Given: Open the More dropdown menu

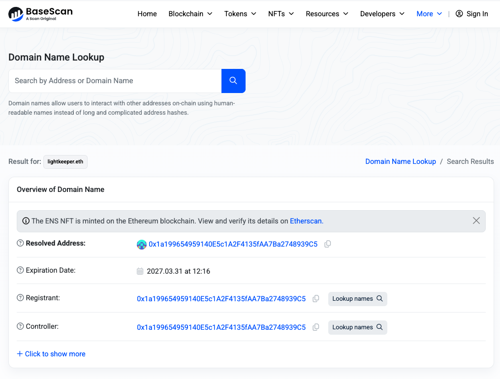Looking at the screenshot, I should (429, 14).
